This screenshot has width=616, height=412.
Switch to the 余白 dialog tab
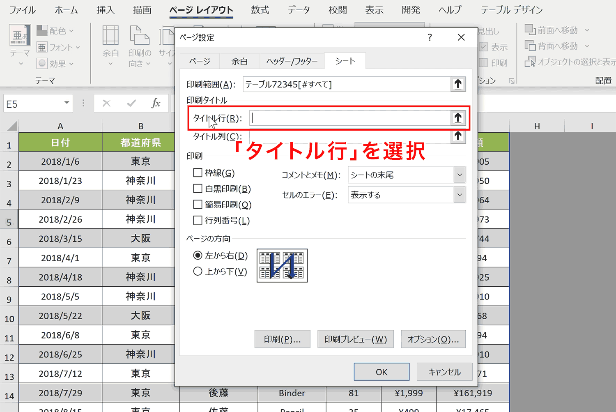click(x=239, y=61)
